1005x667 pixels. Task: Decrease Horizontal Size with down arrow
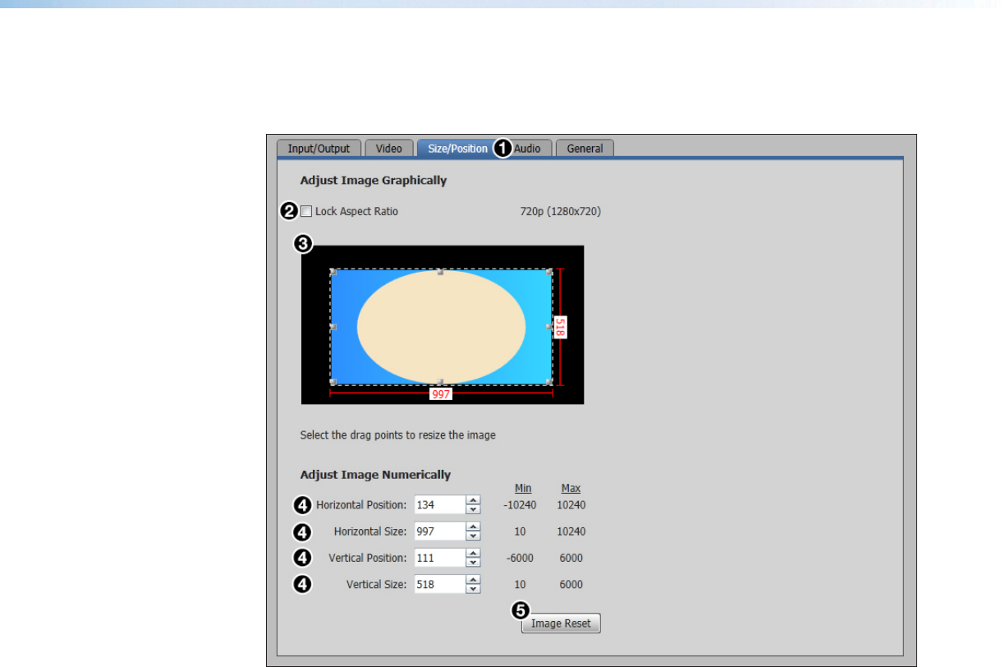point(473,536)
